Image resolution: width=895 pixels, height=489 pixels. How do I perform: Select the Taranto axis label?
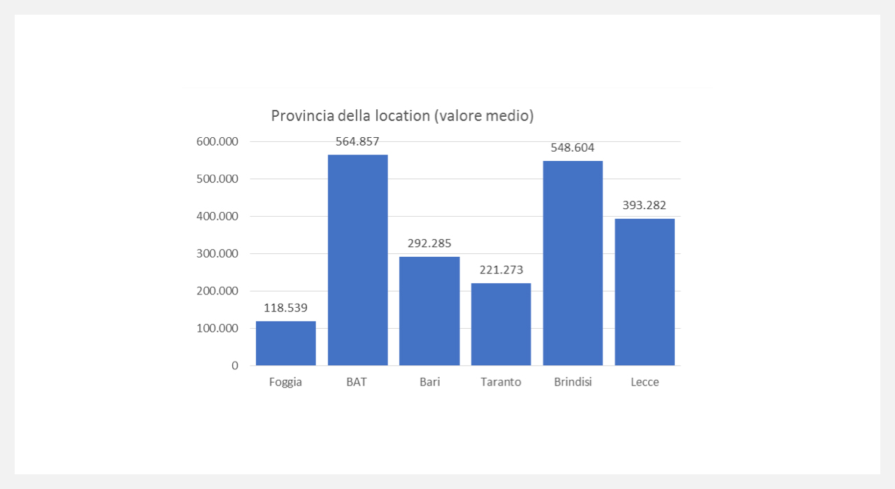(501, 383)
